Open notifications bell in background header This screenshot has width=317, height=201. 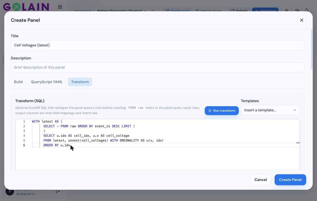point(307,10)
